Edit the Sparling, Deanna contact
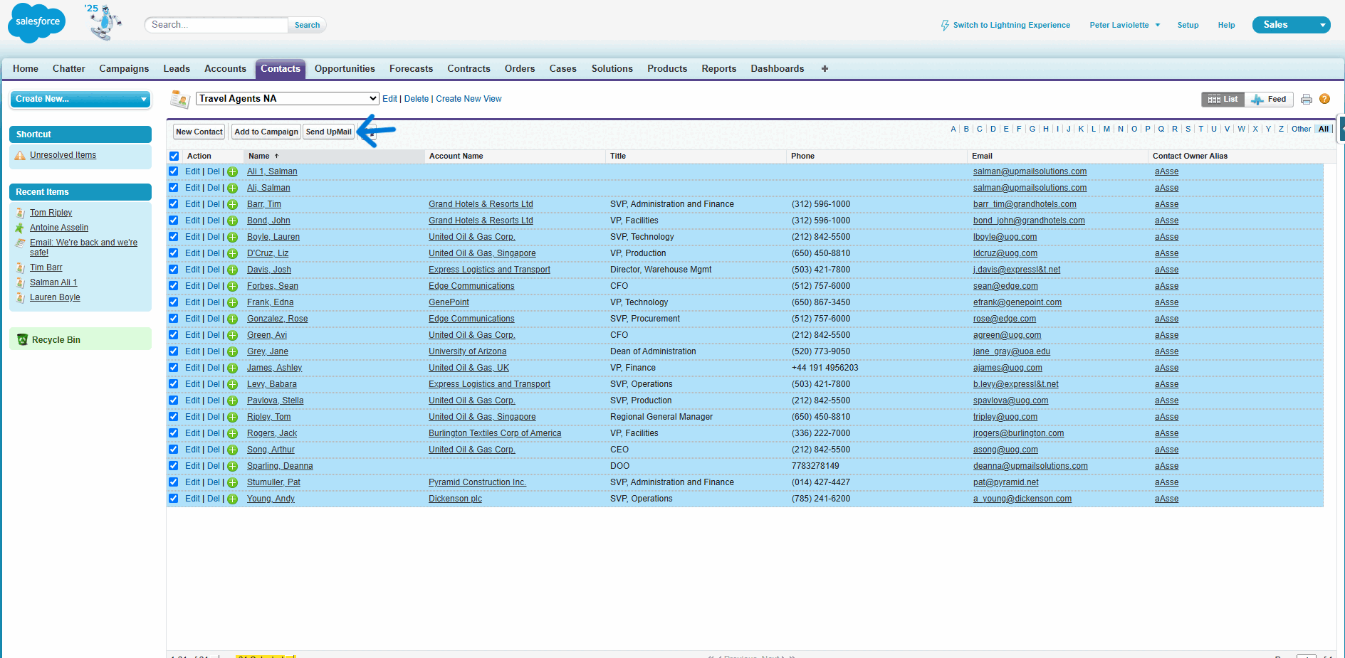Image resolution: width=1345 pixels, height=658 pixels. [x=192, y=466]
